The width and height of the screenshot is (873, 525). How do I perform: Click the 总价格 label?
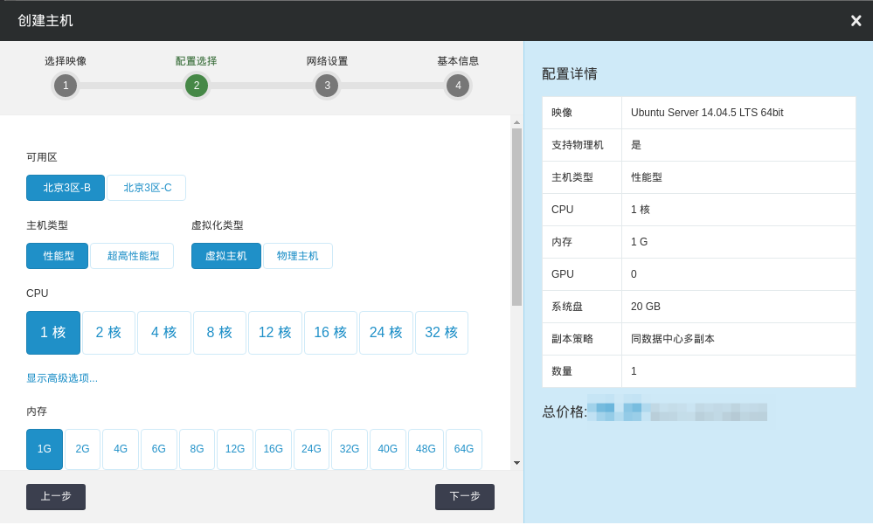pos(565,412)
